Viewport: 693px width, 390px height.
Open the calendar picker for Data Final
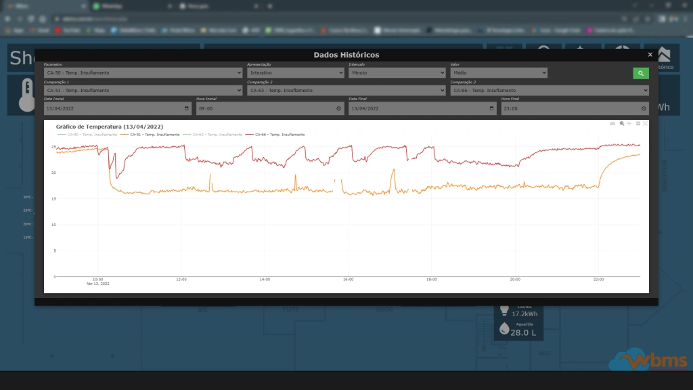click(x=491, y=108)
